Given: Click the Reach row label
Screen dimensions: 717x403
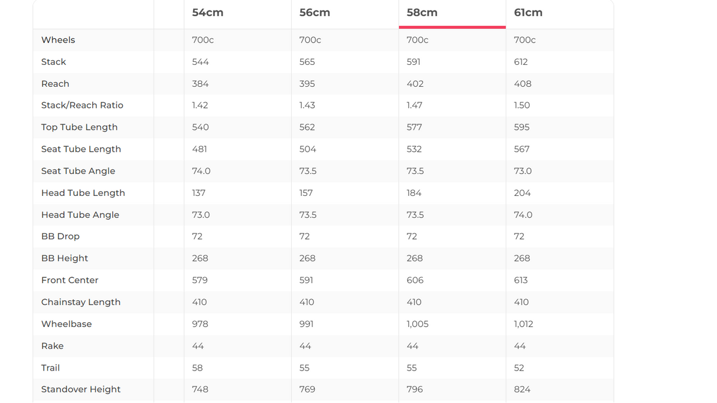Looking at the screenshot, I should pyautogui.click(x=56, y=84).
